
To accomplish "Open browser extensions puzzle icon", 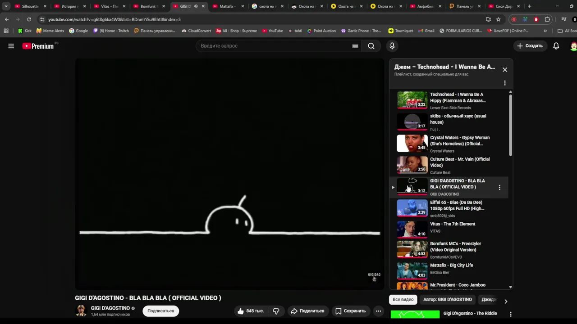I will 547,19.
